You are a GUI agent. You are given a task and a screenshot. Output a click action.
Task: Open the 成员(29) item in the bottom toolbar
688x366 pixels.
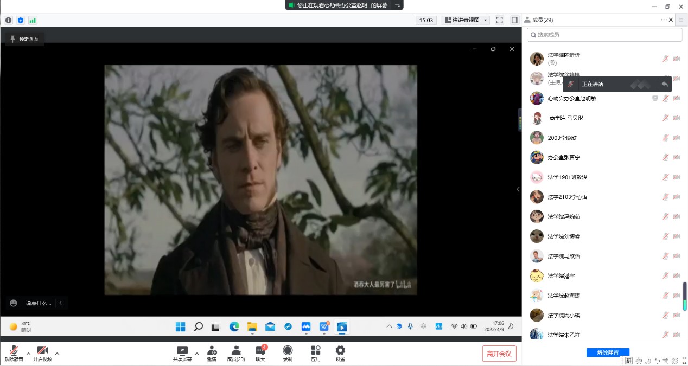(x=236, y=351)
